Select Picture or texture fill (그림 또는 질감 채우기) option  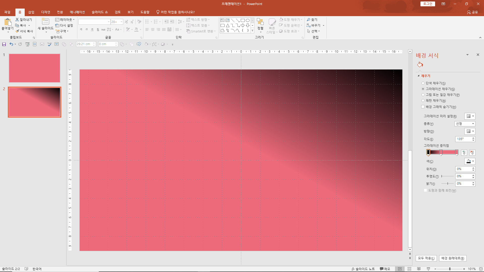pyautogui.click(x=423, y=95)
